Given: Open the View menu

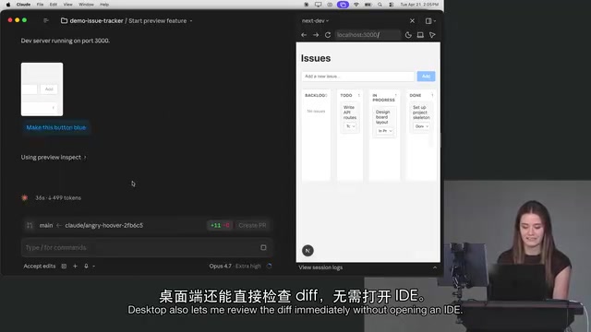Looking at the screenshot, I should (x=67, y=5).
